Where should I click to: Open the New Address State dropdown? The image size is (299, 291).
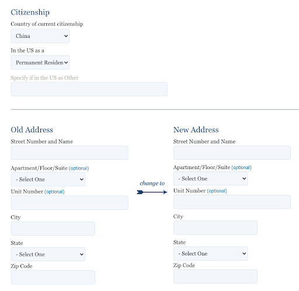(211, 254)
